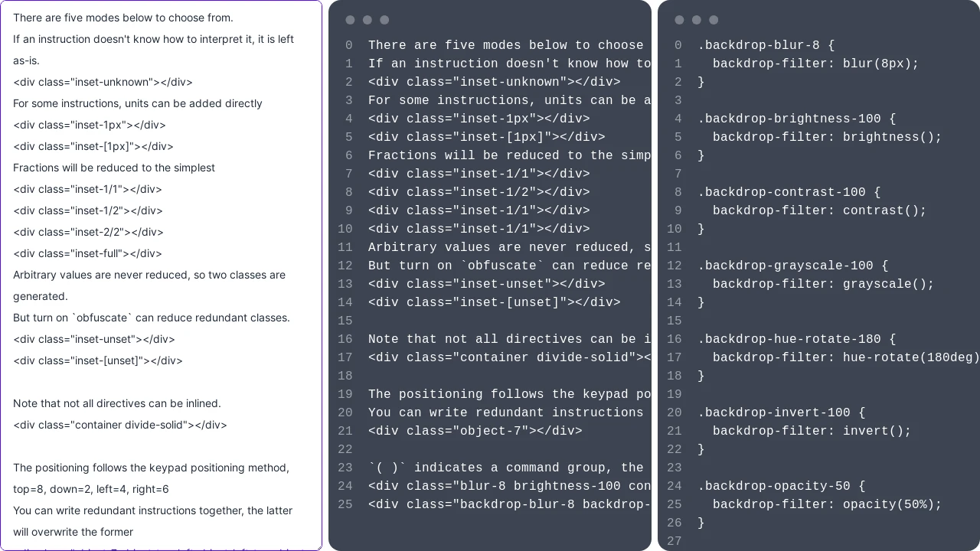This screenshot has height=551, width=980.
Task: Click the second window dot in the CSS output panel
Action: tap(697, 20)
